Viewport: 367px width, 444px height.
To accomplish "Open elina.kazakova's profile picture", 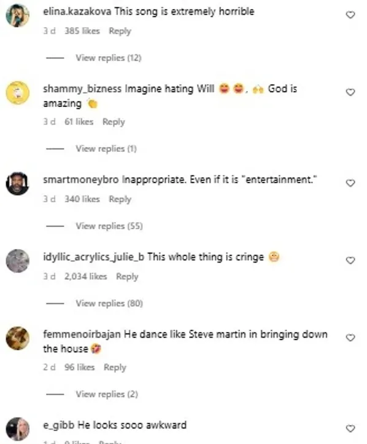I will [18, 15].
